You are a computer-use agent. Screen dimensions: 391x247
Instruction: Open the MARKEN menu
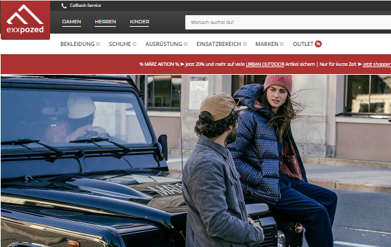pos(267,44)
